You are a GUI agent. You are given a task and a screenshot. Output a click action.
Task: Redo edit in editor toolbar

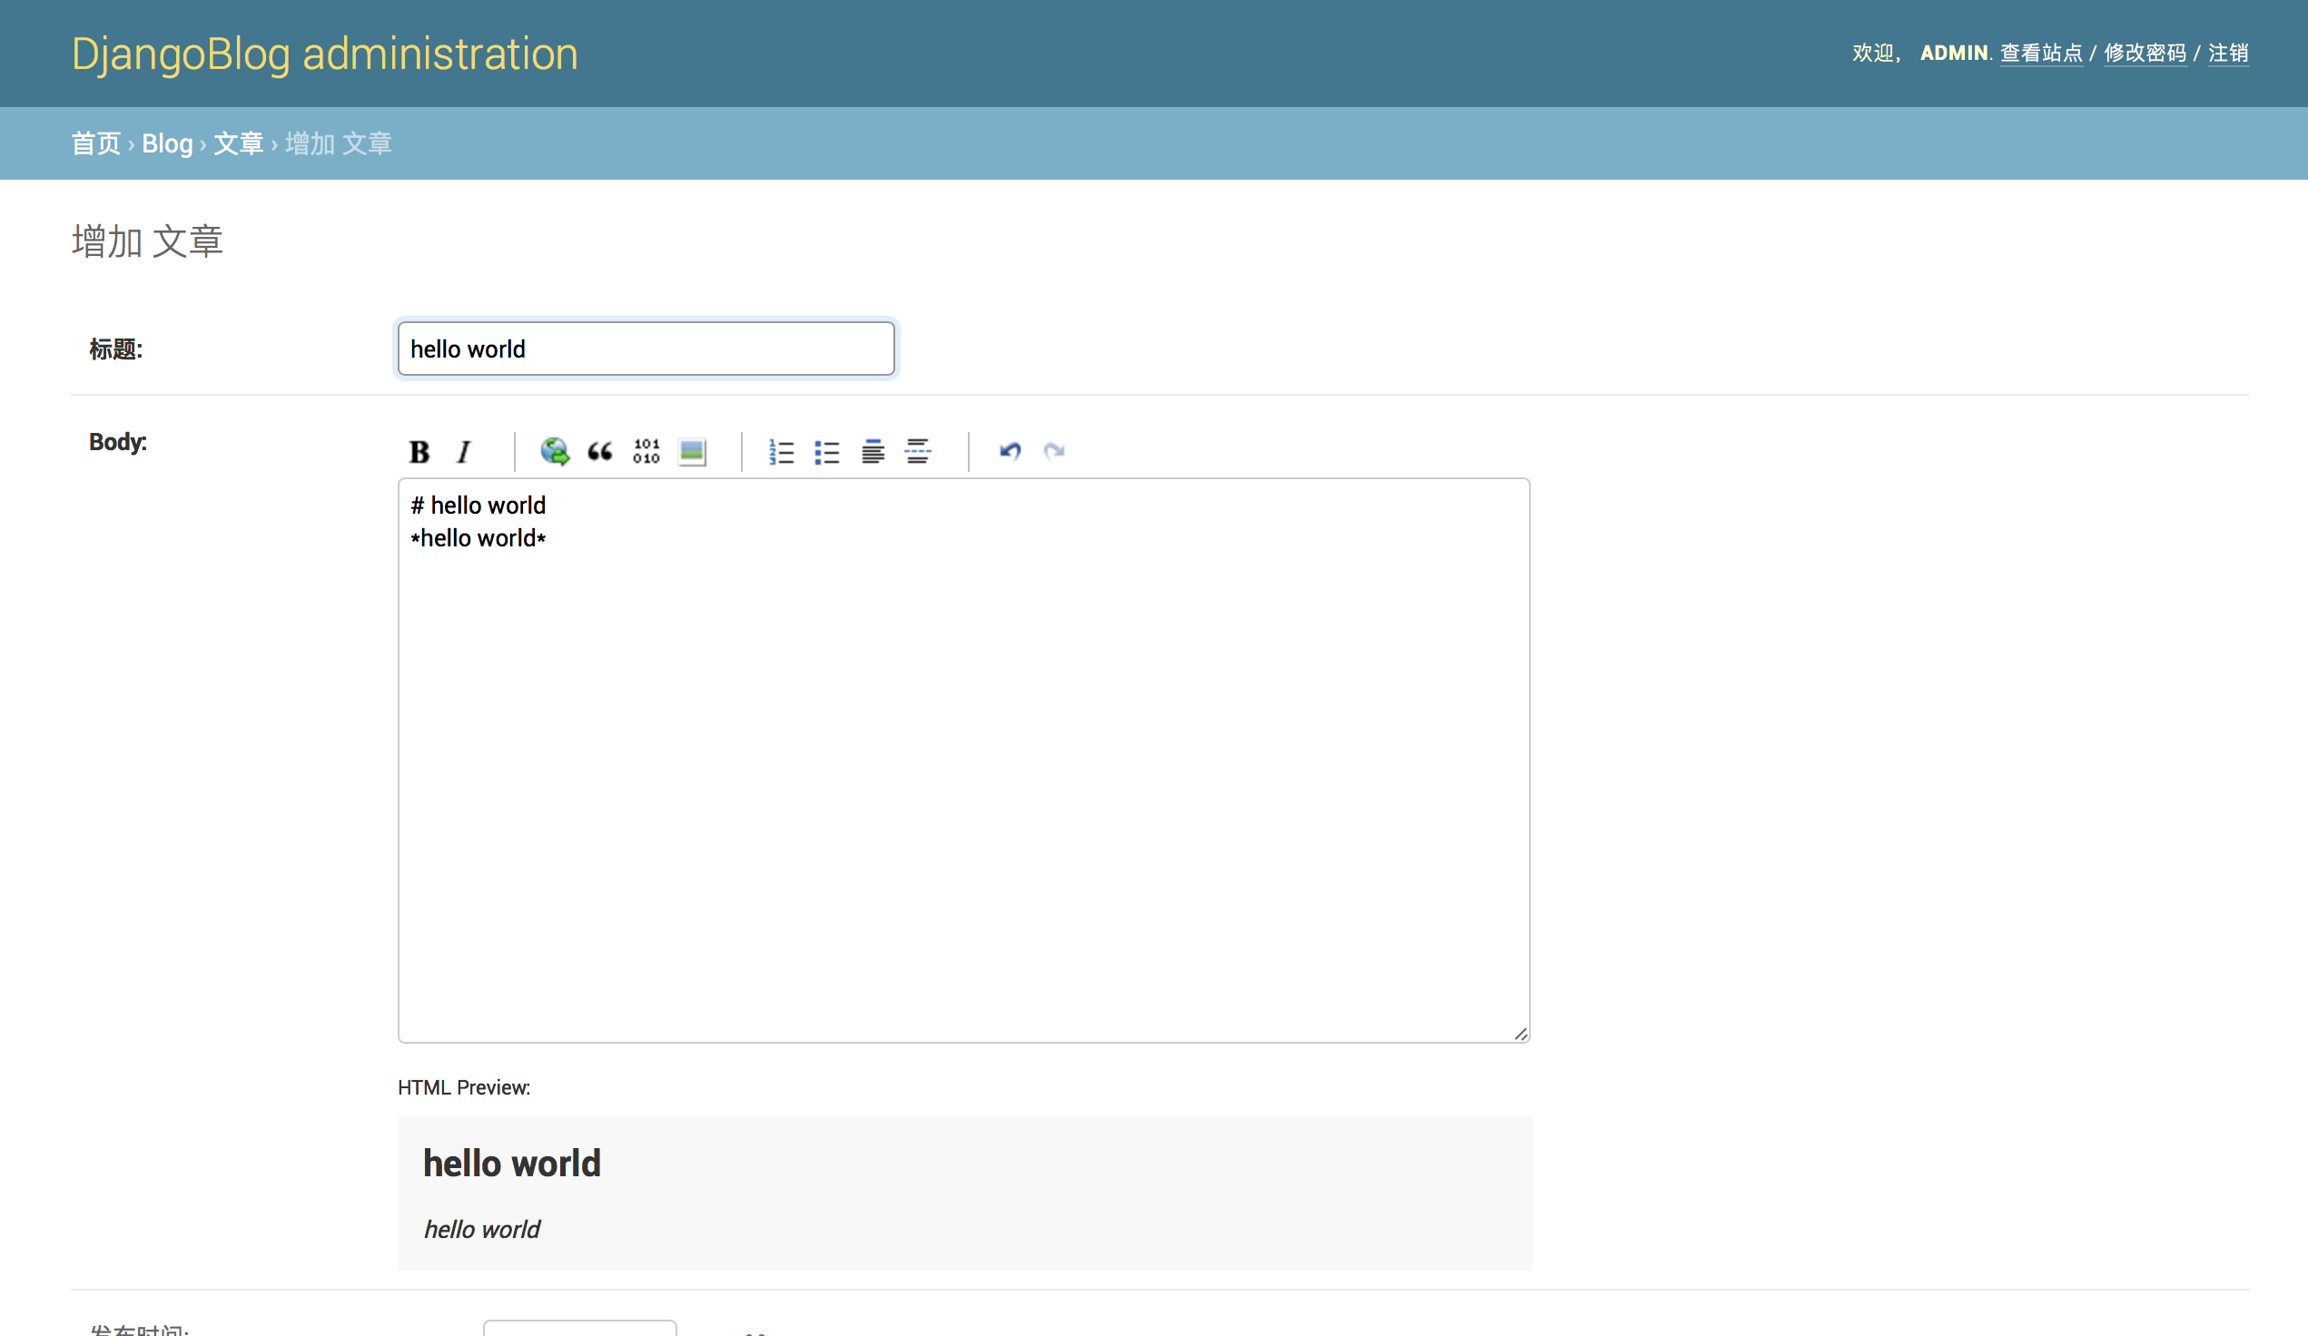coord(1054,451)
